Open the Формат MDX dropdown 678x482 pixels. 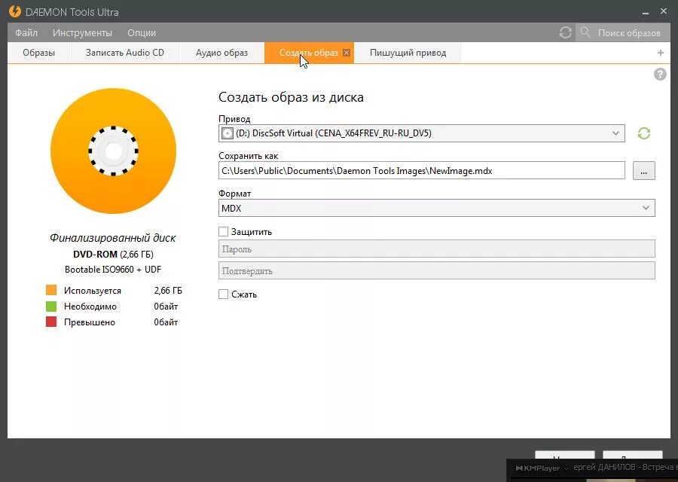coord(646,208)
